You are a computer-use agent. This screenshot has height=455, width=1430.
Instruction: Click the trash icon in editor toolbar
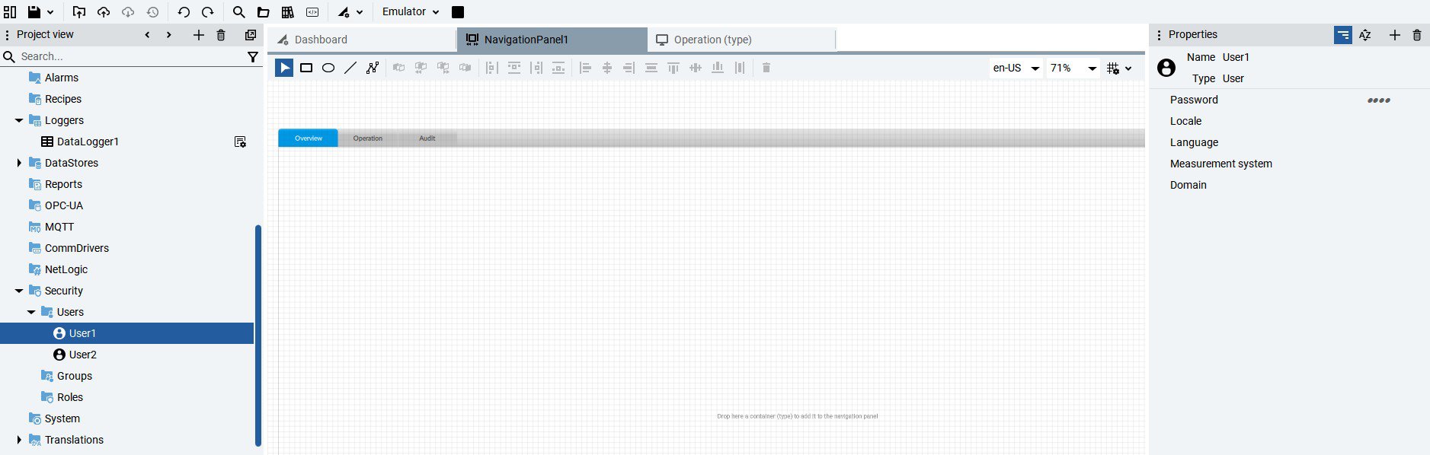pyautogui.click(x=766, y=68)
